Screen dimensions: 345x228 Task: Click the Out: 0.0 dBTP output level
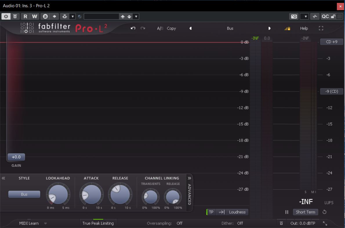[303, 223]
